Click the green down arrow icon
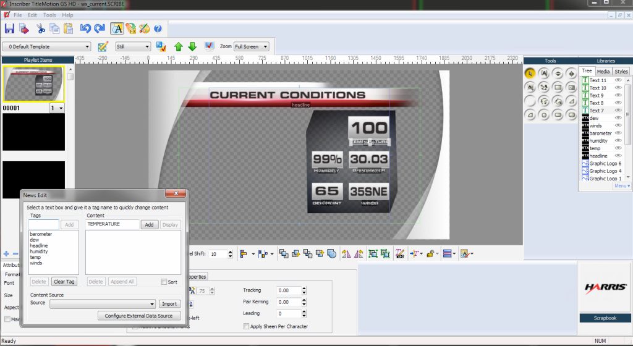The width and height of the screenshot is (633, 346). (x=192, y=47)
